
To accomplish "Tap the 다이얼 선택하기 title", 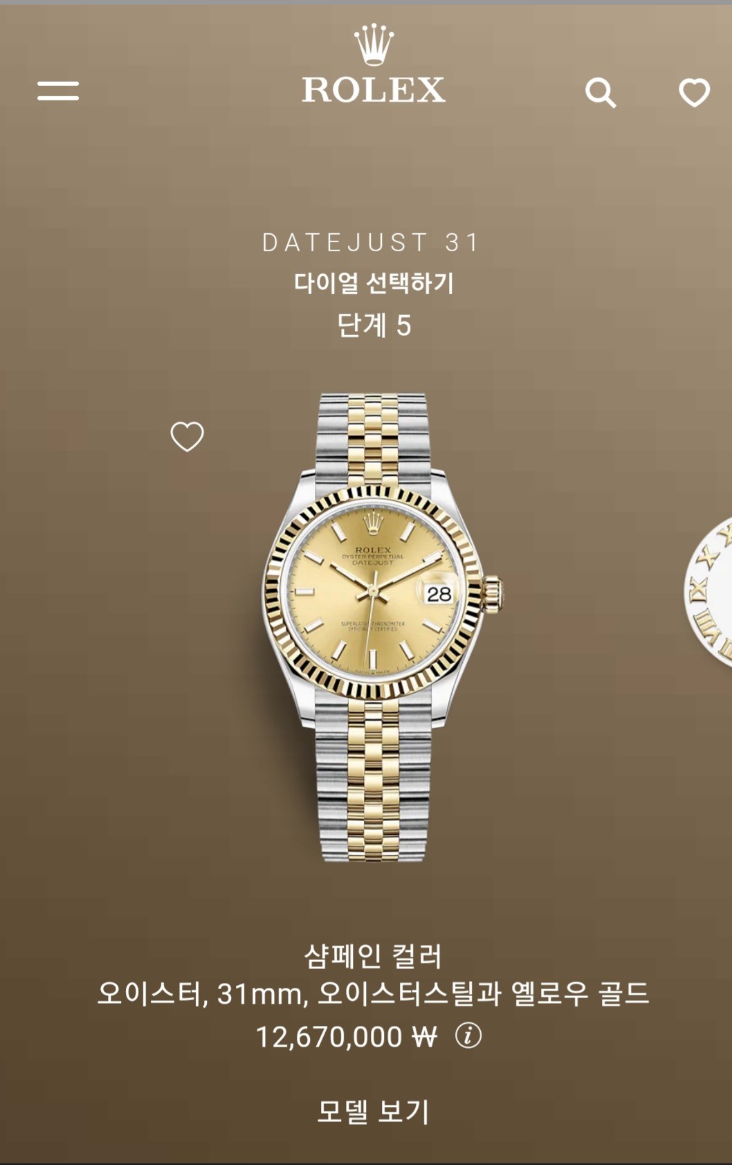I will (374, 282).
